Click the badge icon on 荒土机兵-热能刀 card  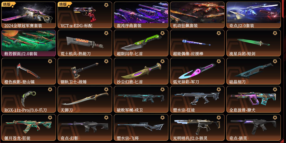pyautogui.click(x=106, y=33)
